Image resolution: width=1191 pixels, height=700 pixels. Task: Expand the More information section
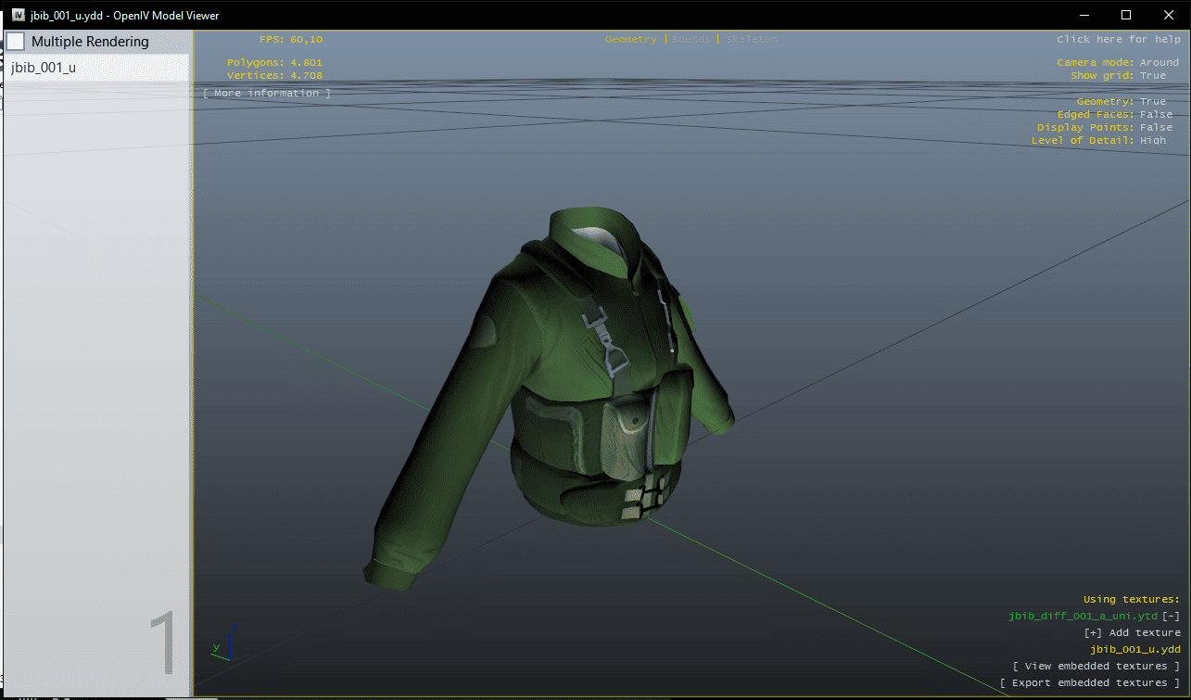coord(266,94)
